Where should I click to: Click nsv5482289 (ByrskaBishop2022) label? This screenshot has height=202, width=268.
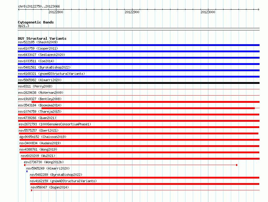pos(56,175)
